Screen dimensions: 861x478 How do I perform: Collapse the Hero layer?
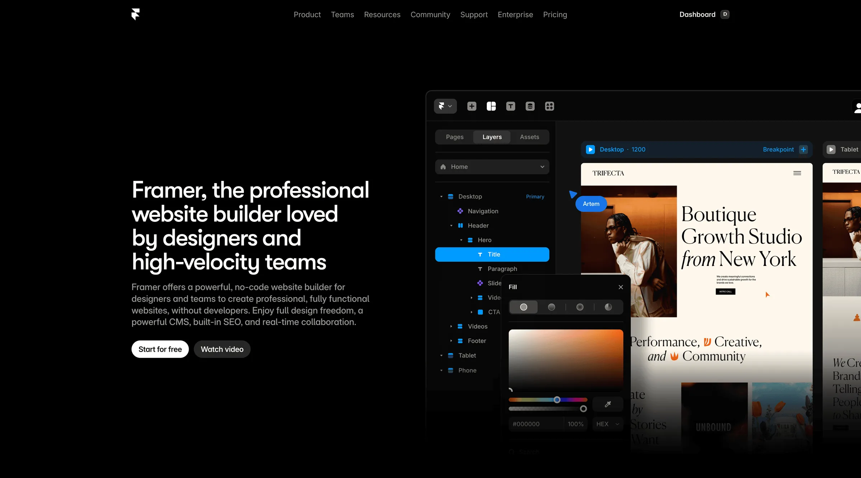click(x=461, y=240)
